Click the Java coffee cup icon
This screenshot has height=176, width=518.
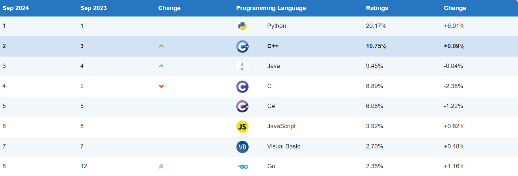pyautogui.click(x=242, y=66)
